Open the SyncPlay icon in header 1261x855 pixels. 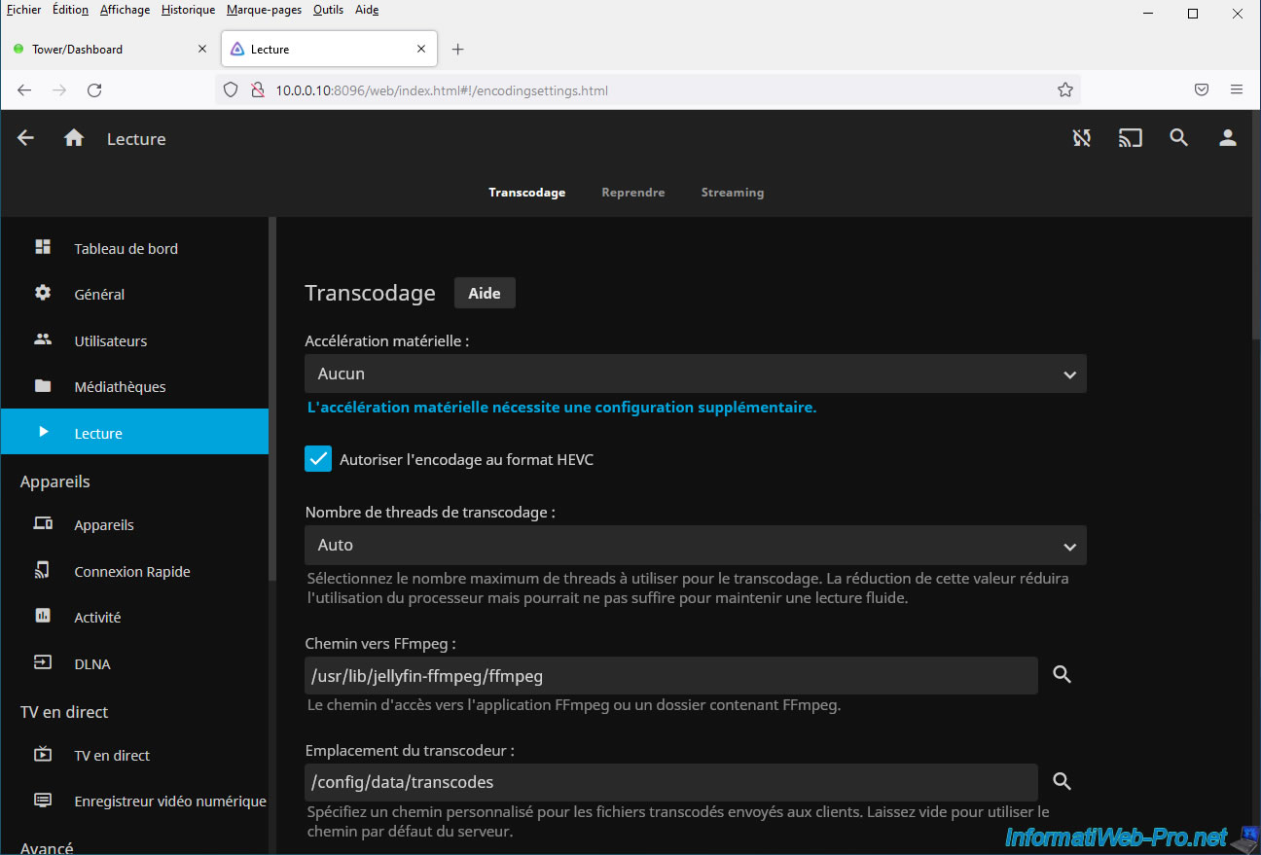pyautogui.click(x=1081, y=138)
